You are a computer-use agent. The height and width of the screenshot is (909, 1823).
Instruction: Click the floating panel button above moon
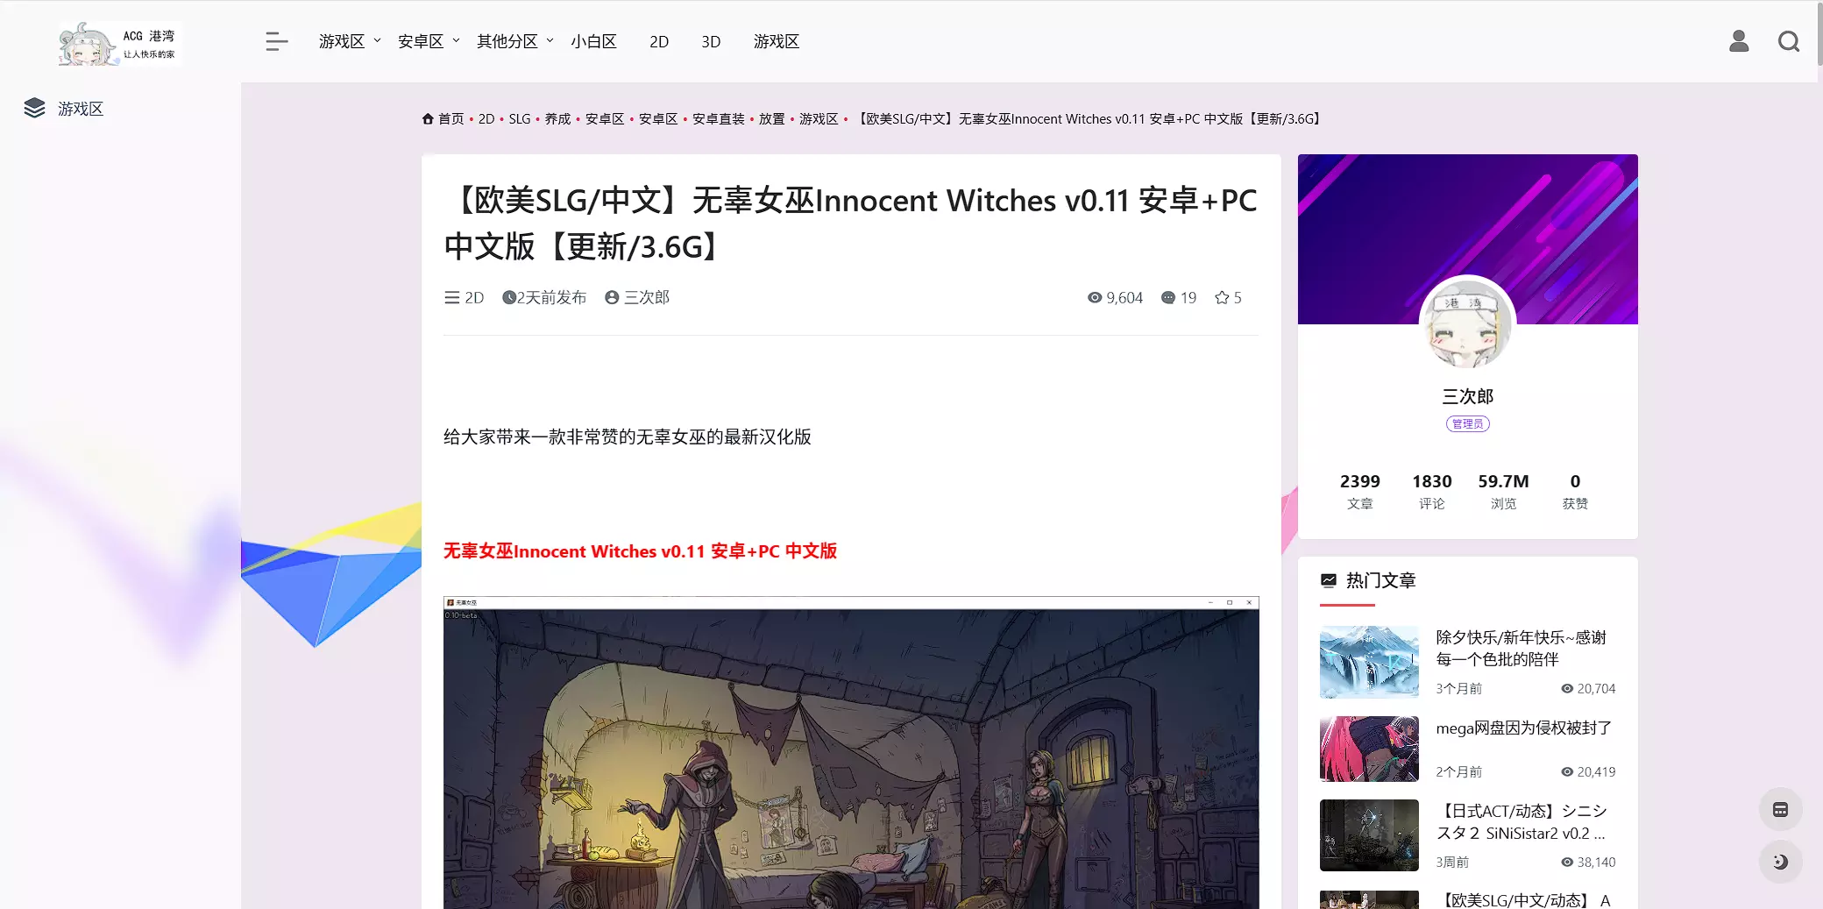click(x=1781, y=809)
